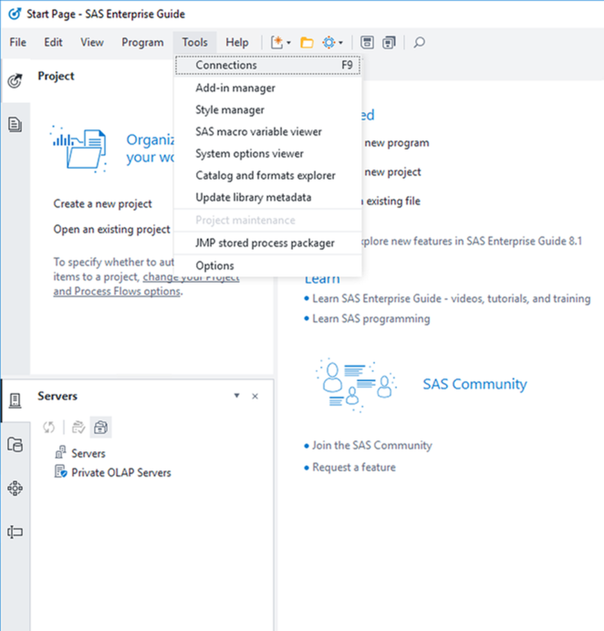
Task: Click the Servers pane middle toolbar icon
Action: pos(78,427)
